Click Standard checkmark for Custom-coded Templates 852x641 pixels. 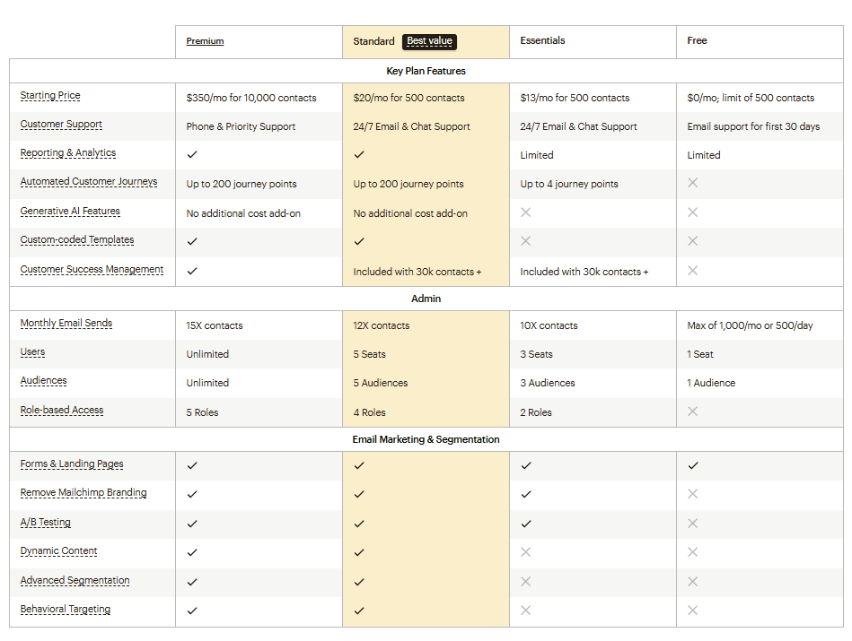tap(359, 241)
